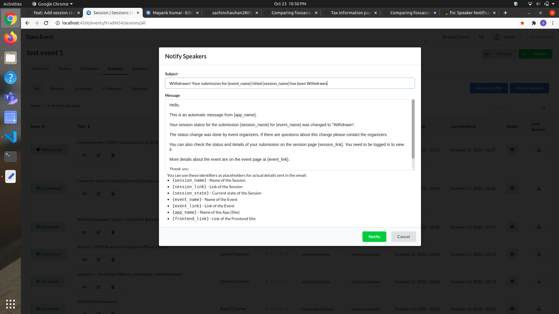The image size is (559, 314).
Task: Click the trash icon for Computer science session
Action: [113, 194]
